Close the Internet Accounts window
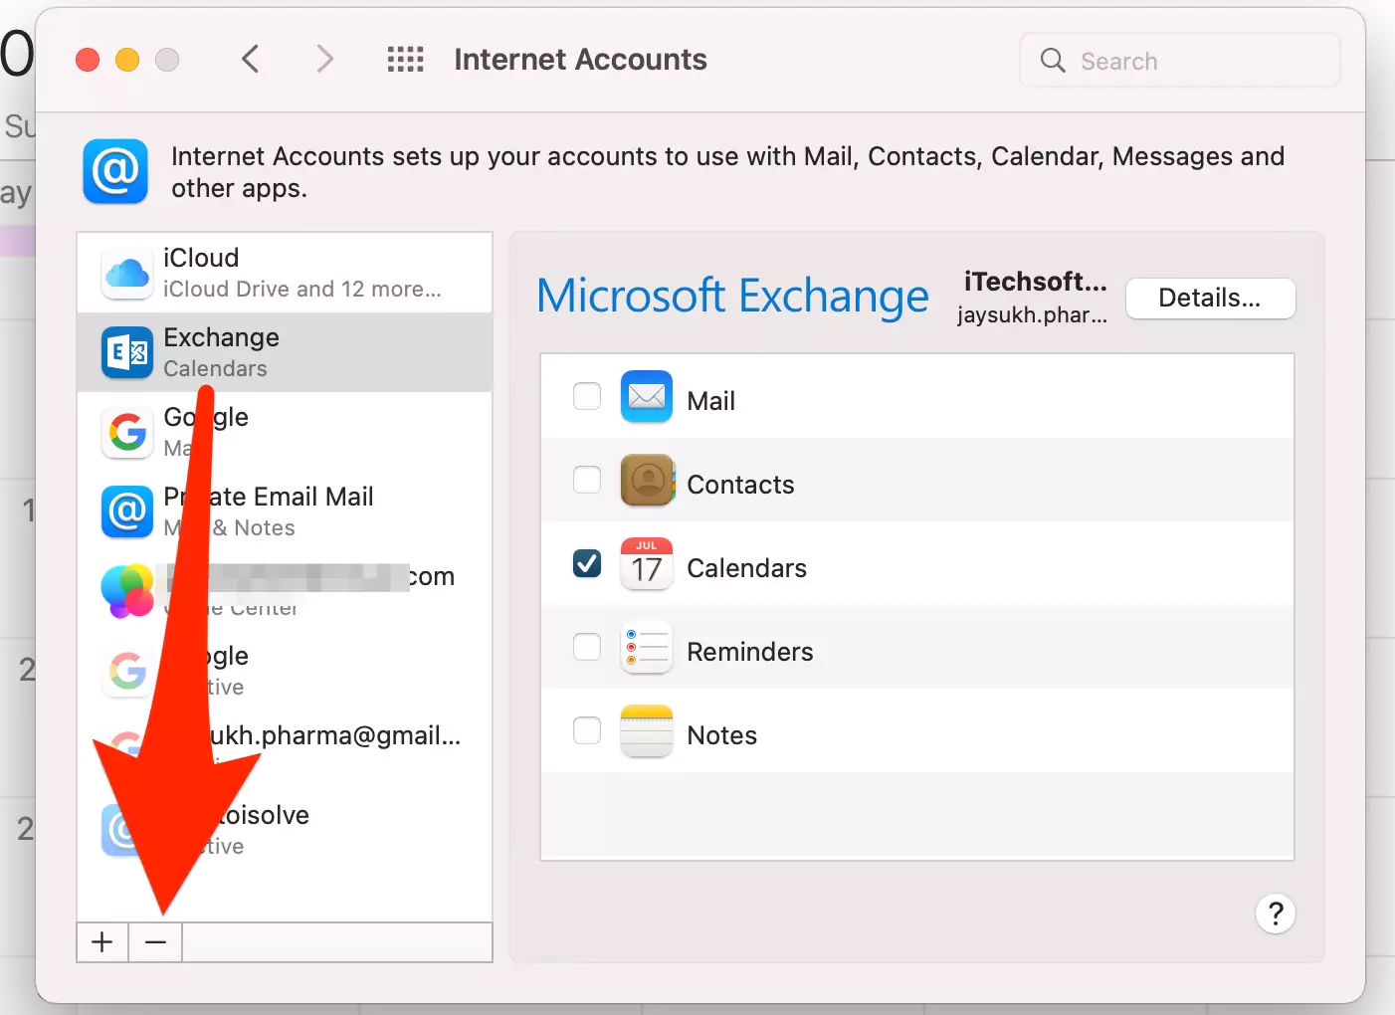 88,60
